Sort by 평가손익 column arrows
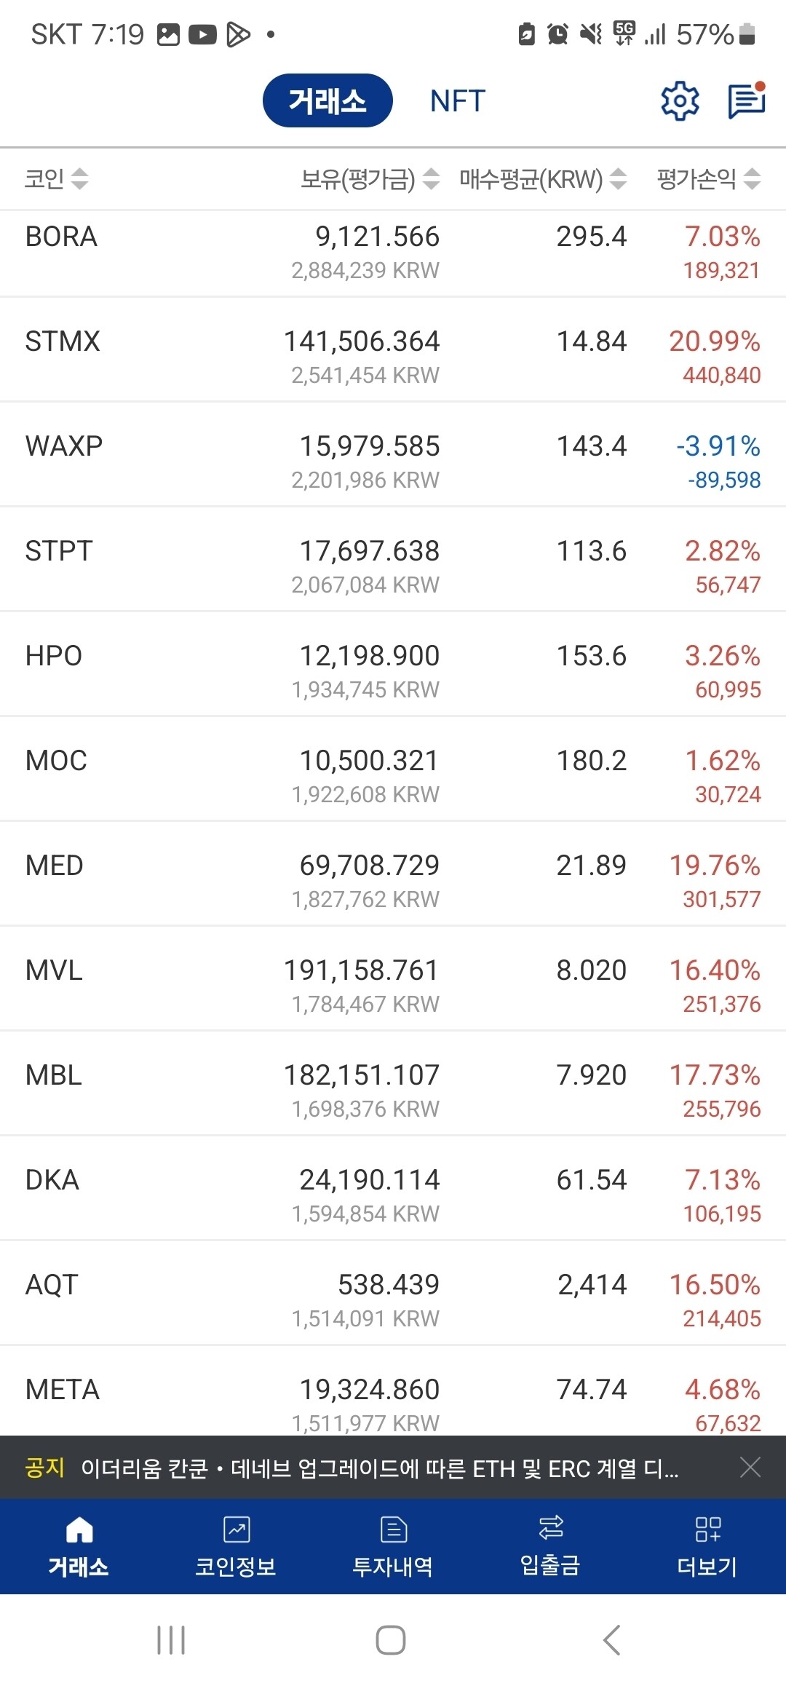 753,179
